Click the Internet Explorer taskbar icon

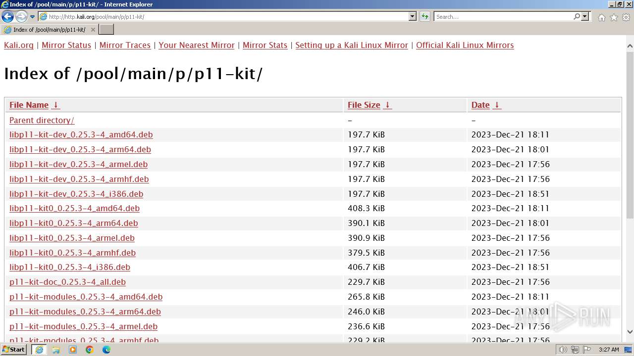coord(39,350)
